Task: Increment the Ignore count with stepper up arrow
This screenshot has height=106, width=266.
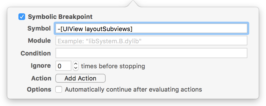Action: [76, 64]
